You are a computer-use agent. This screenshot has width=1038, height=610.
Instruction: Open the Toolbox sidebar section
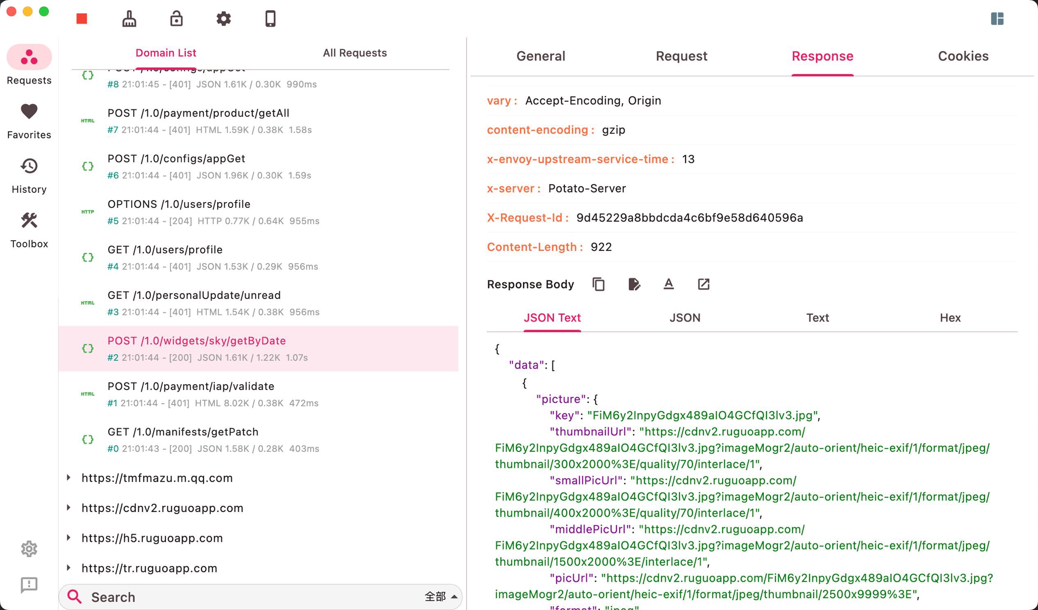tap(29, 230)
